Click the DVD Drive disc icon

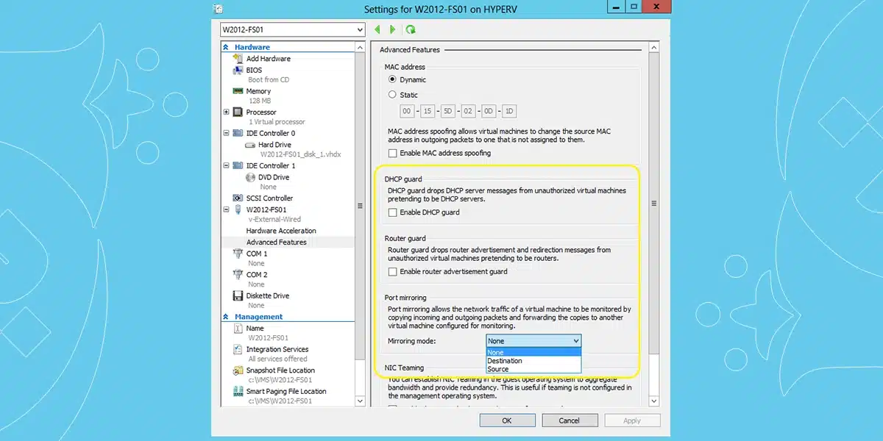[251, 177]
